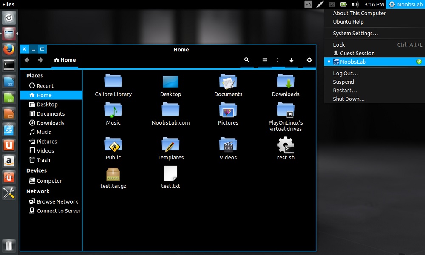The height and width of the screenshot is (255, 425).
Task: Open the battery indicator in the top panel
Action: coord(344,4)
